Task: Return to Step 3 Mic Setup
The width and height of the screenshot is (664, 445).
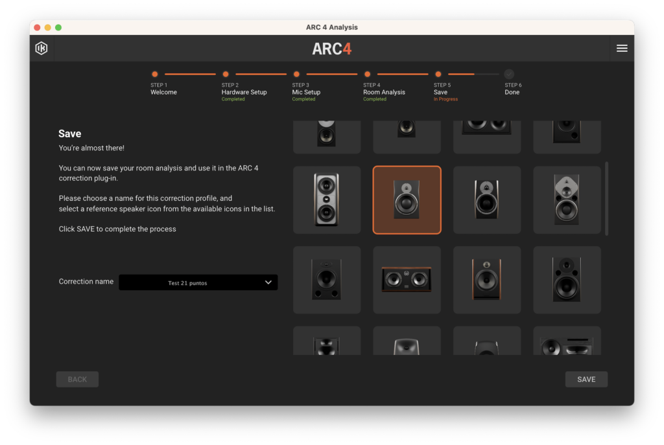Action: coord(296,74)
